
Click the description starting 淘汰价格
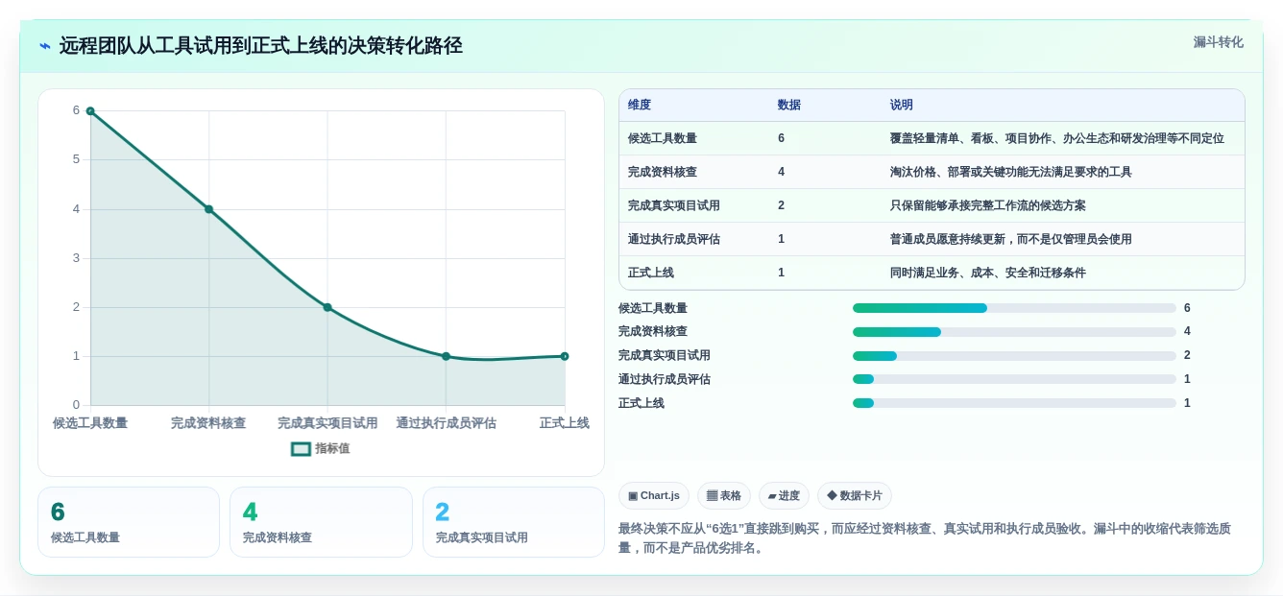point(1011,172)
